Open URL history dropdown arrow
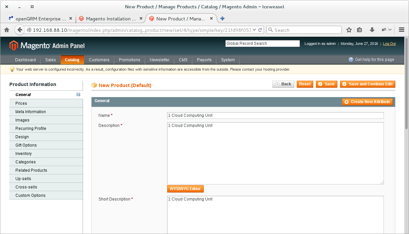The height and width of the screenshot is (234, 409). (x=254, y=30)
